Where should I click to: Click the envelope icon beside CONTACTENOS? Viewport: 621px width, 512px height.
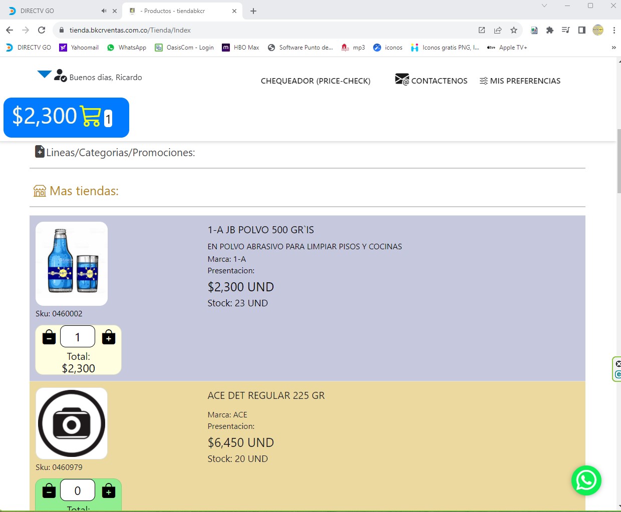tap(402, 80)
